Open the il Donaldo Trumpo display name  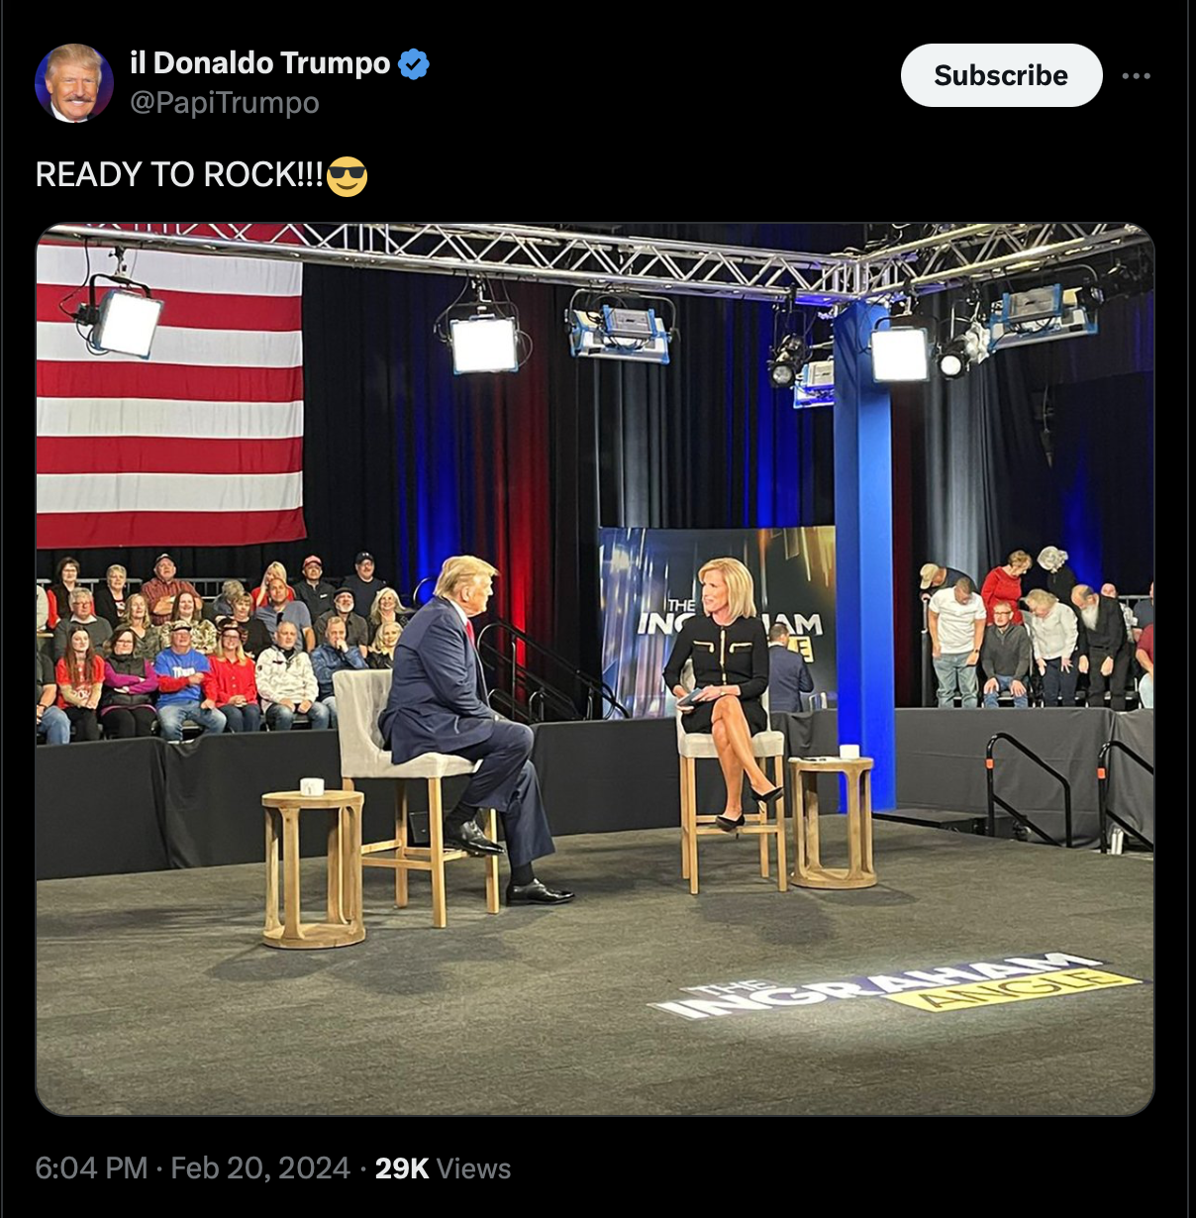260,63
